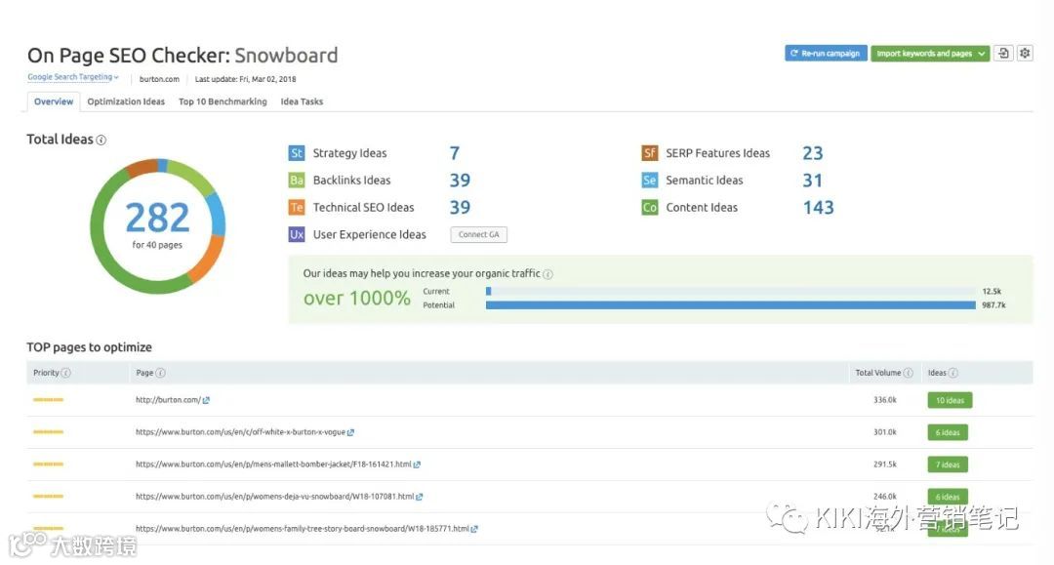Open external link icon for family-tree-story-board page

[474, 530]
